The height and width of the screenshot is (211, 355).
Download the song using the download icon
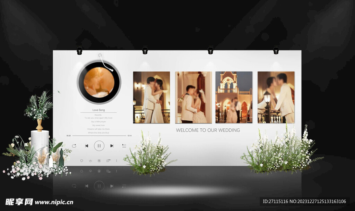pyautogui.click(x=90, y=160)
